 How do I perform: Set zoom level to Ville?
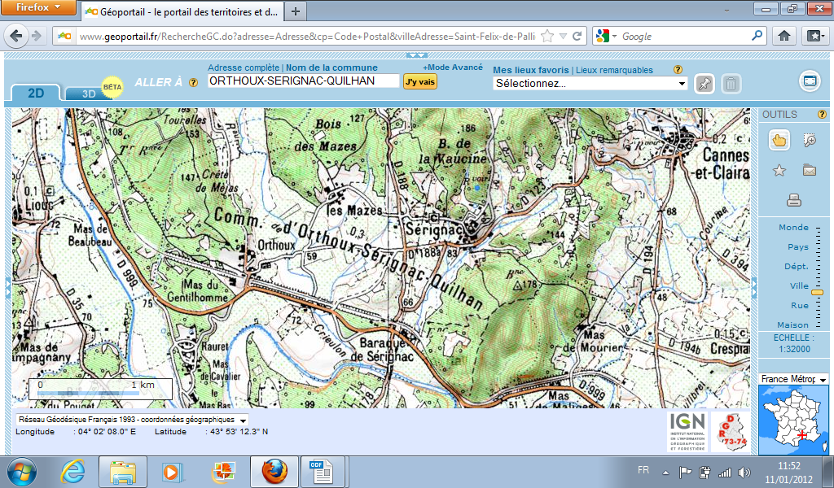pos(799,285)
